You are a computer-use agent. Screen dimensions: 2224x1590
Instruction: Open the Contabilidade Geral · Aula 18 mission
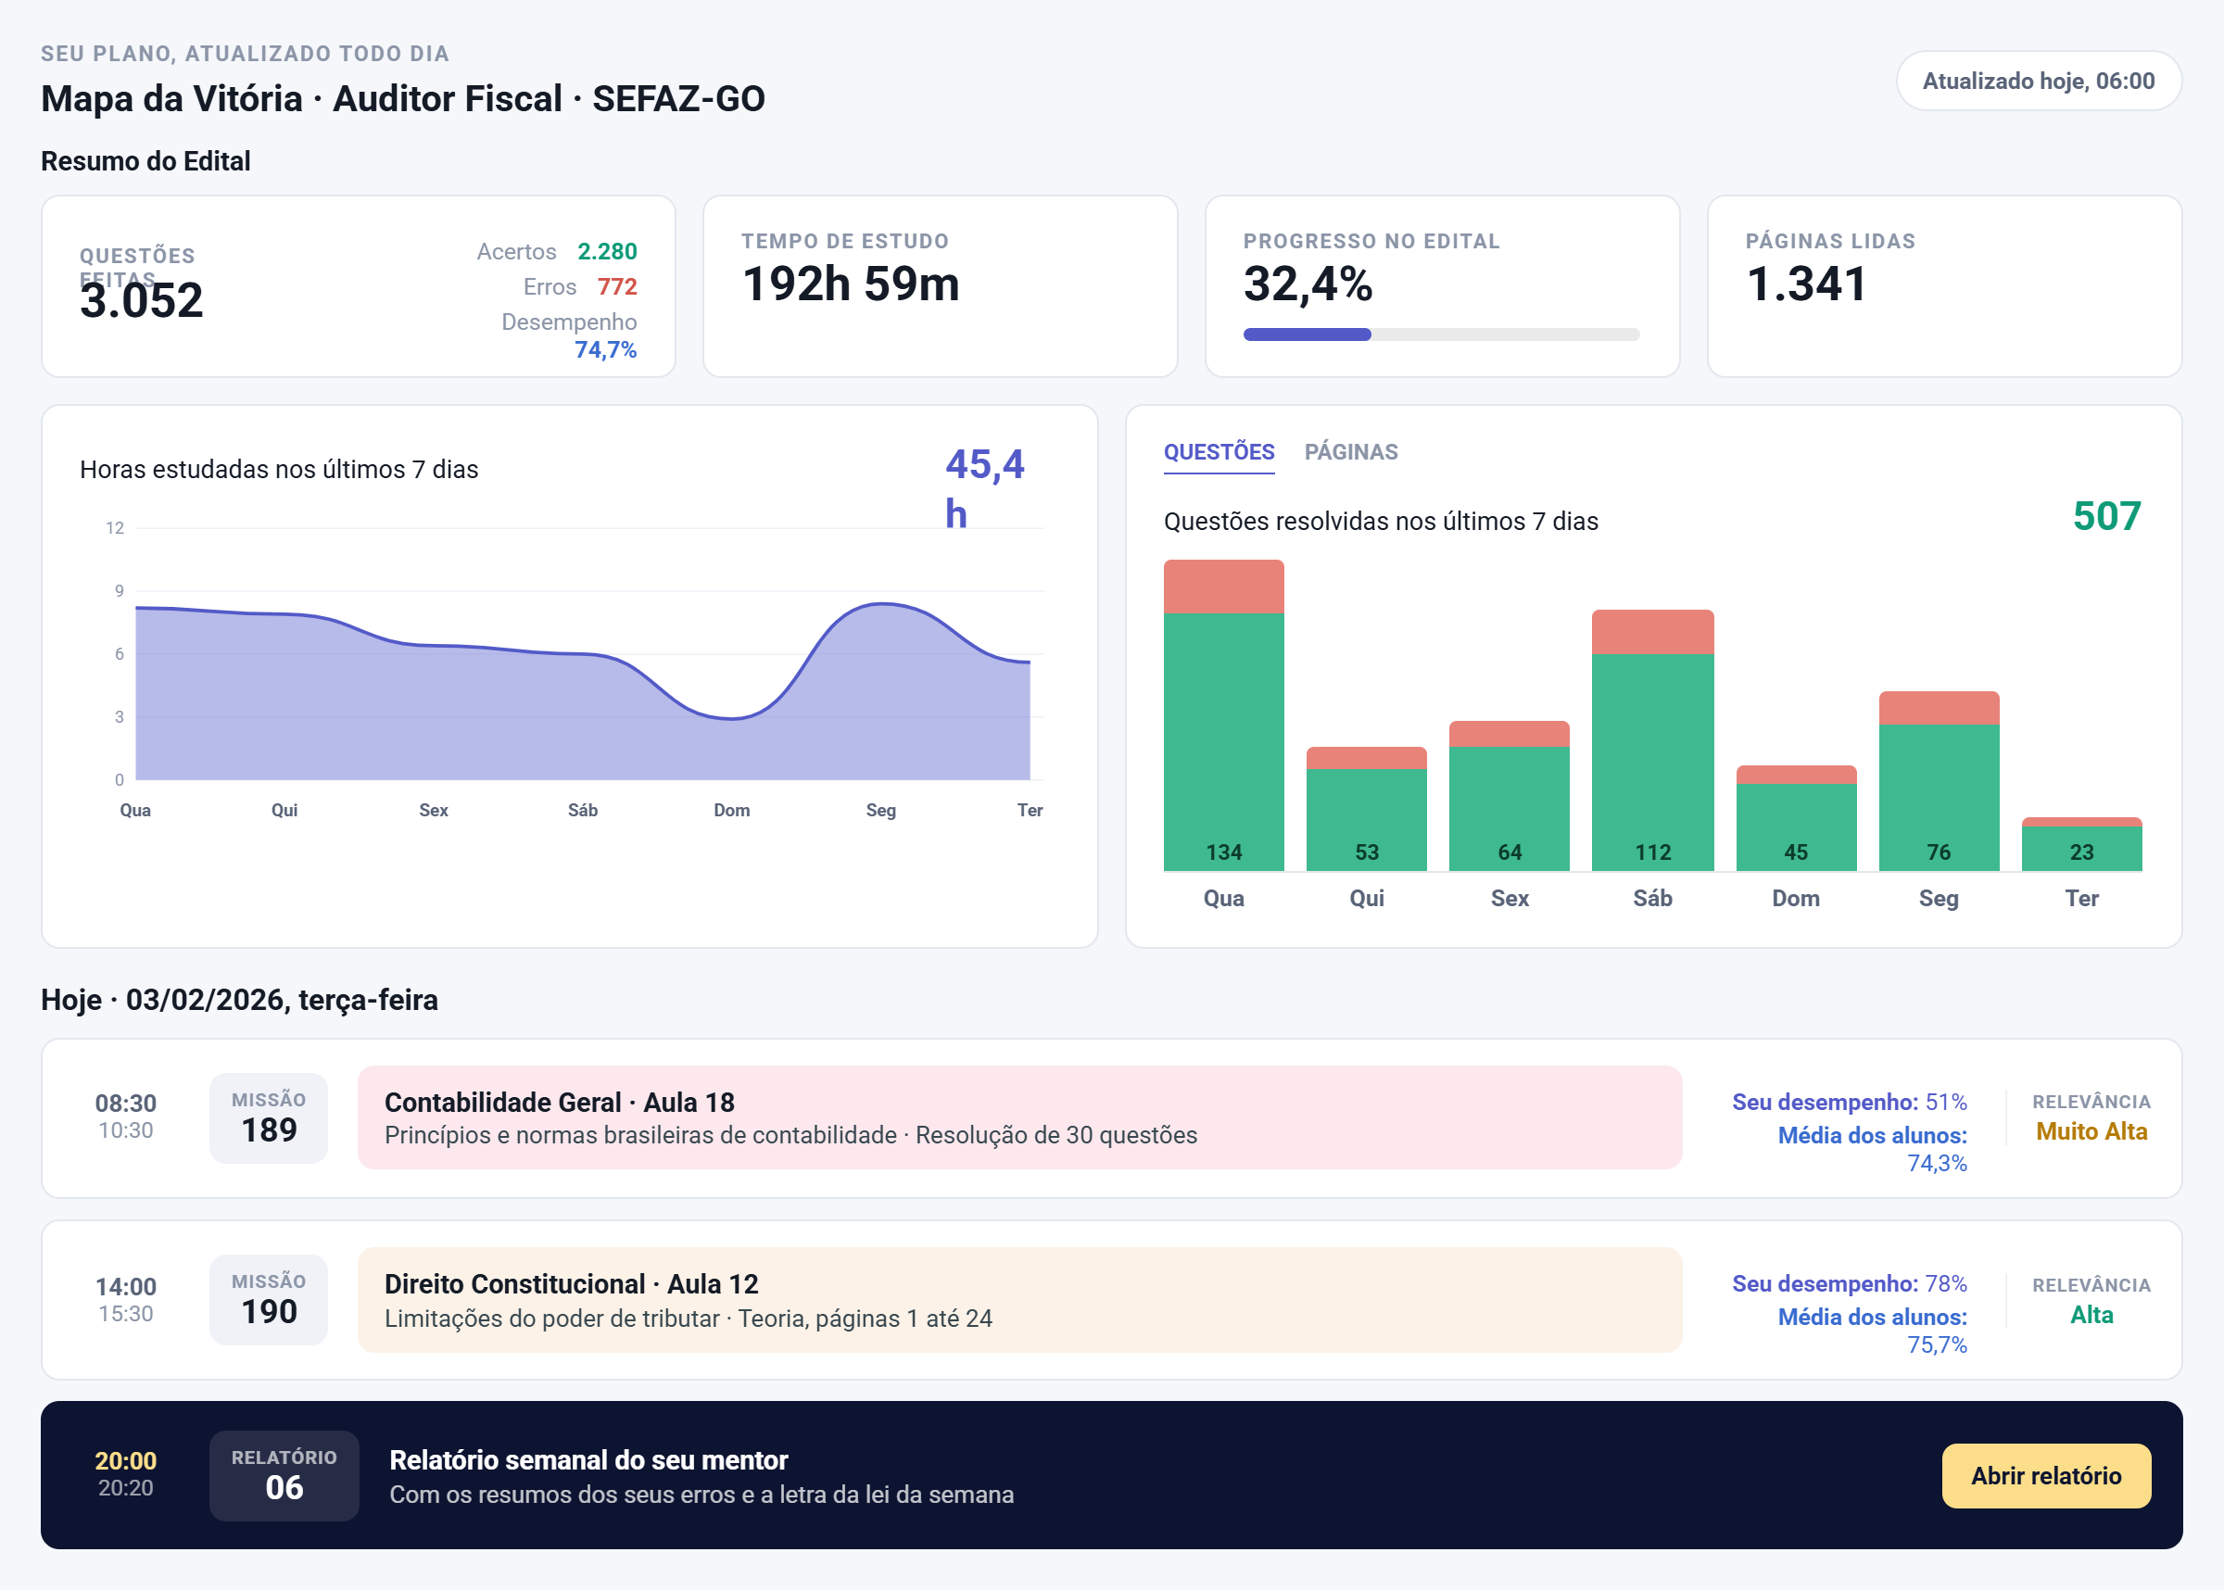pyautogui.click(x=1019, y=1117)
